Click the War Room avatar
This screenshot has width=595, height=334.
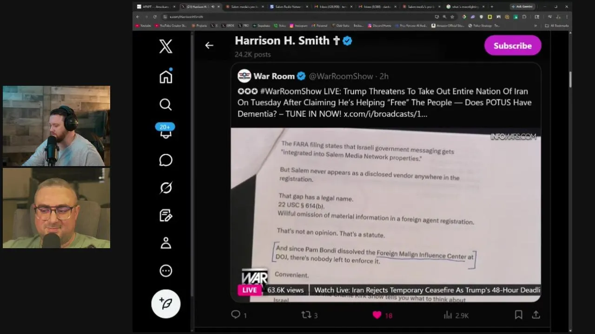pyautogui.click(x=244, y=76)
